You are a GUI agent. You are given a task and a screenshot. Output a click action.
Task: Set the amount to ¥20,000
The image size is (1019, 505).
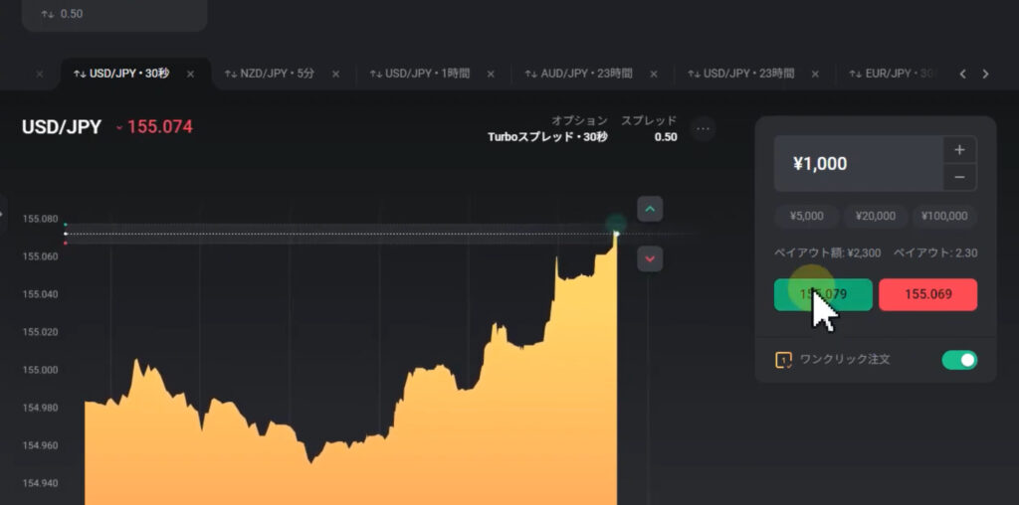[x=876, y=216]
